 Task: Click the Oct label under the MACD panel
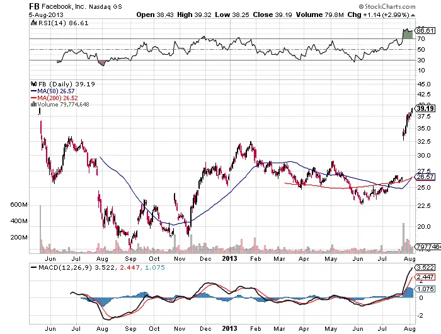pyautogui.click(x=154, y=328)
